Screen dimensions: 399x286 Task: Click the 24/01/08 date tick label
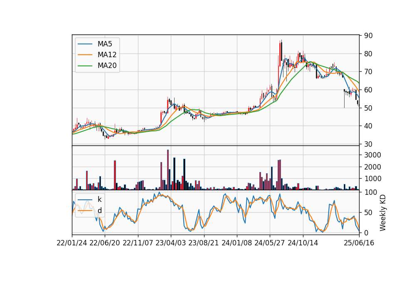pyautogui.click(x=236, y=243)
